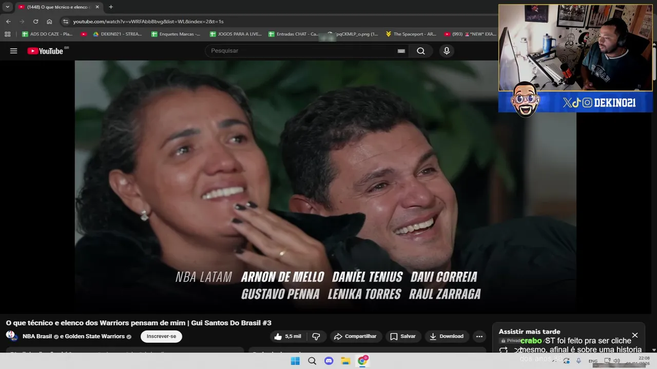Click the Download button

point(447,336)
